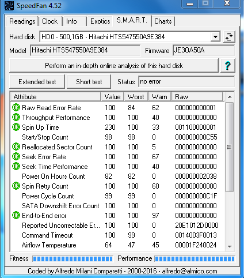Select the Power Cycle Count row
The width and height of the screenshot is (244, 278).
(117, 196)
